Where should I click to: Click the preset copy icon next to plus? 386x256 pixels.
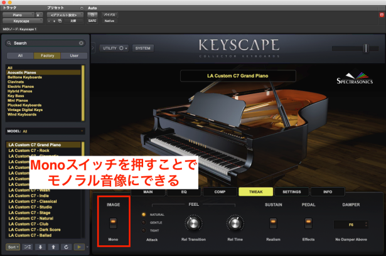pos(60,21)
